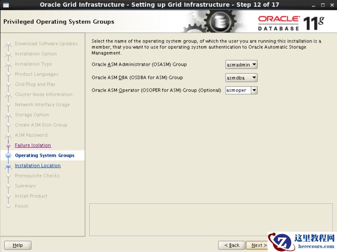Image resolution: width=337 pixels, height=252 pixels.
Task: Click the Install Product step label
Action: tap(31, 196)
